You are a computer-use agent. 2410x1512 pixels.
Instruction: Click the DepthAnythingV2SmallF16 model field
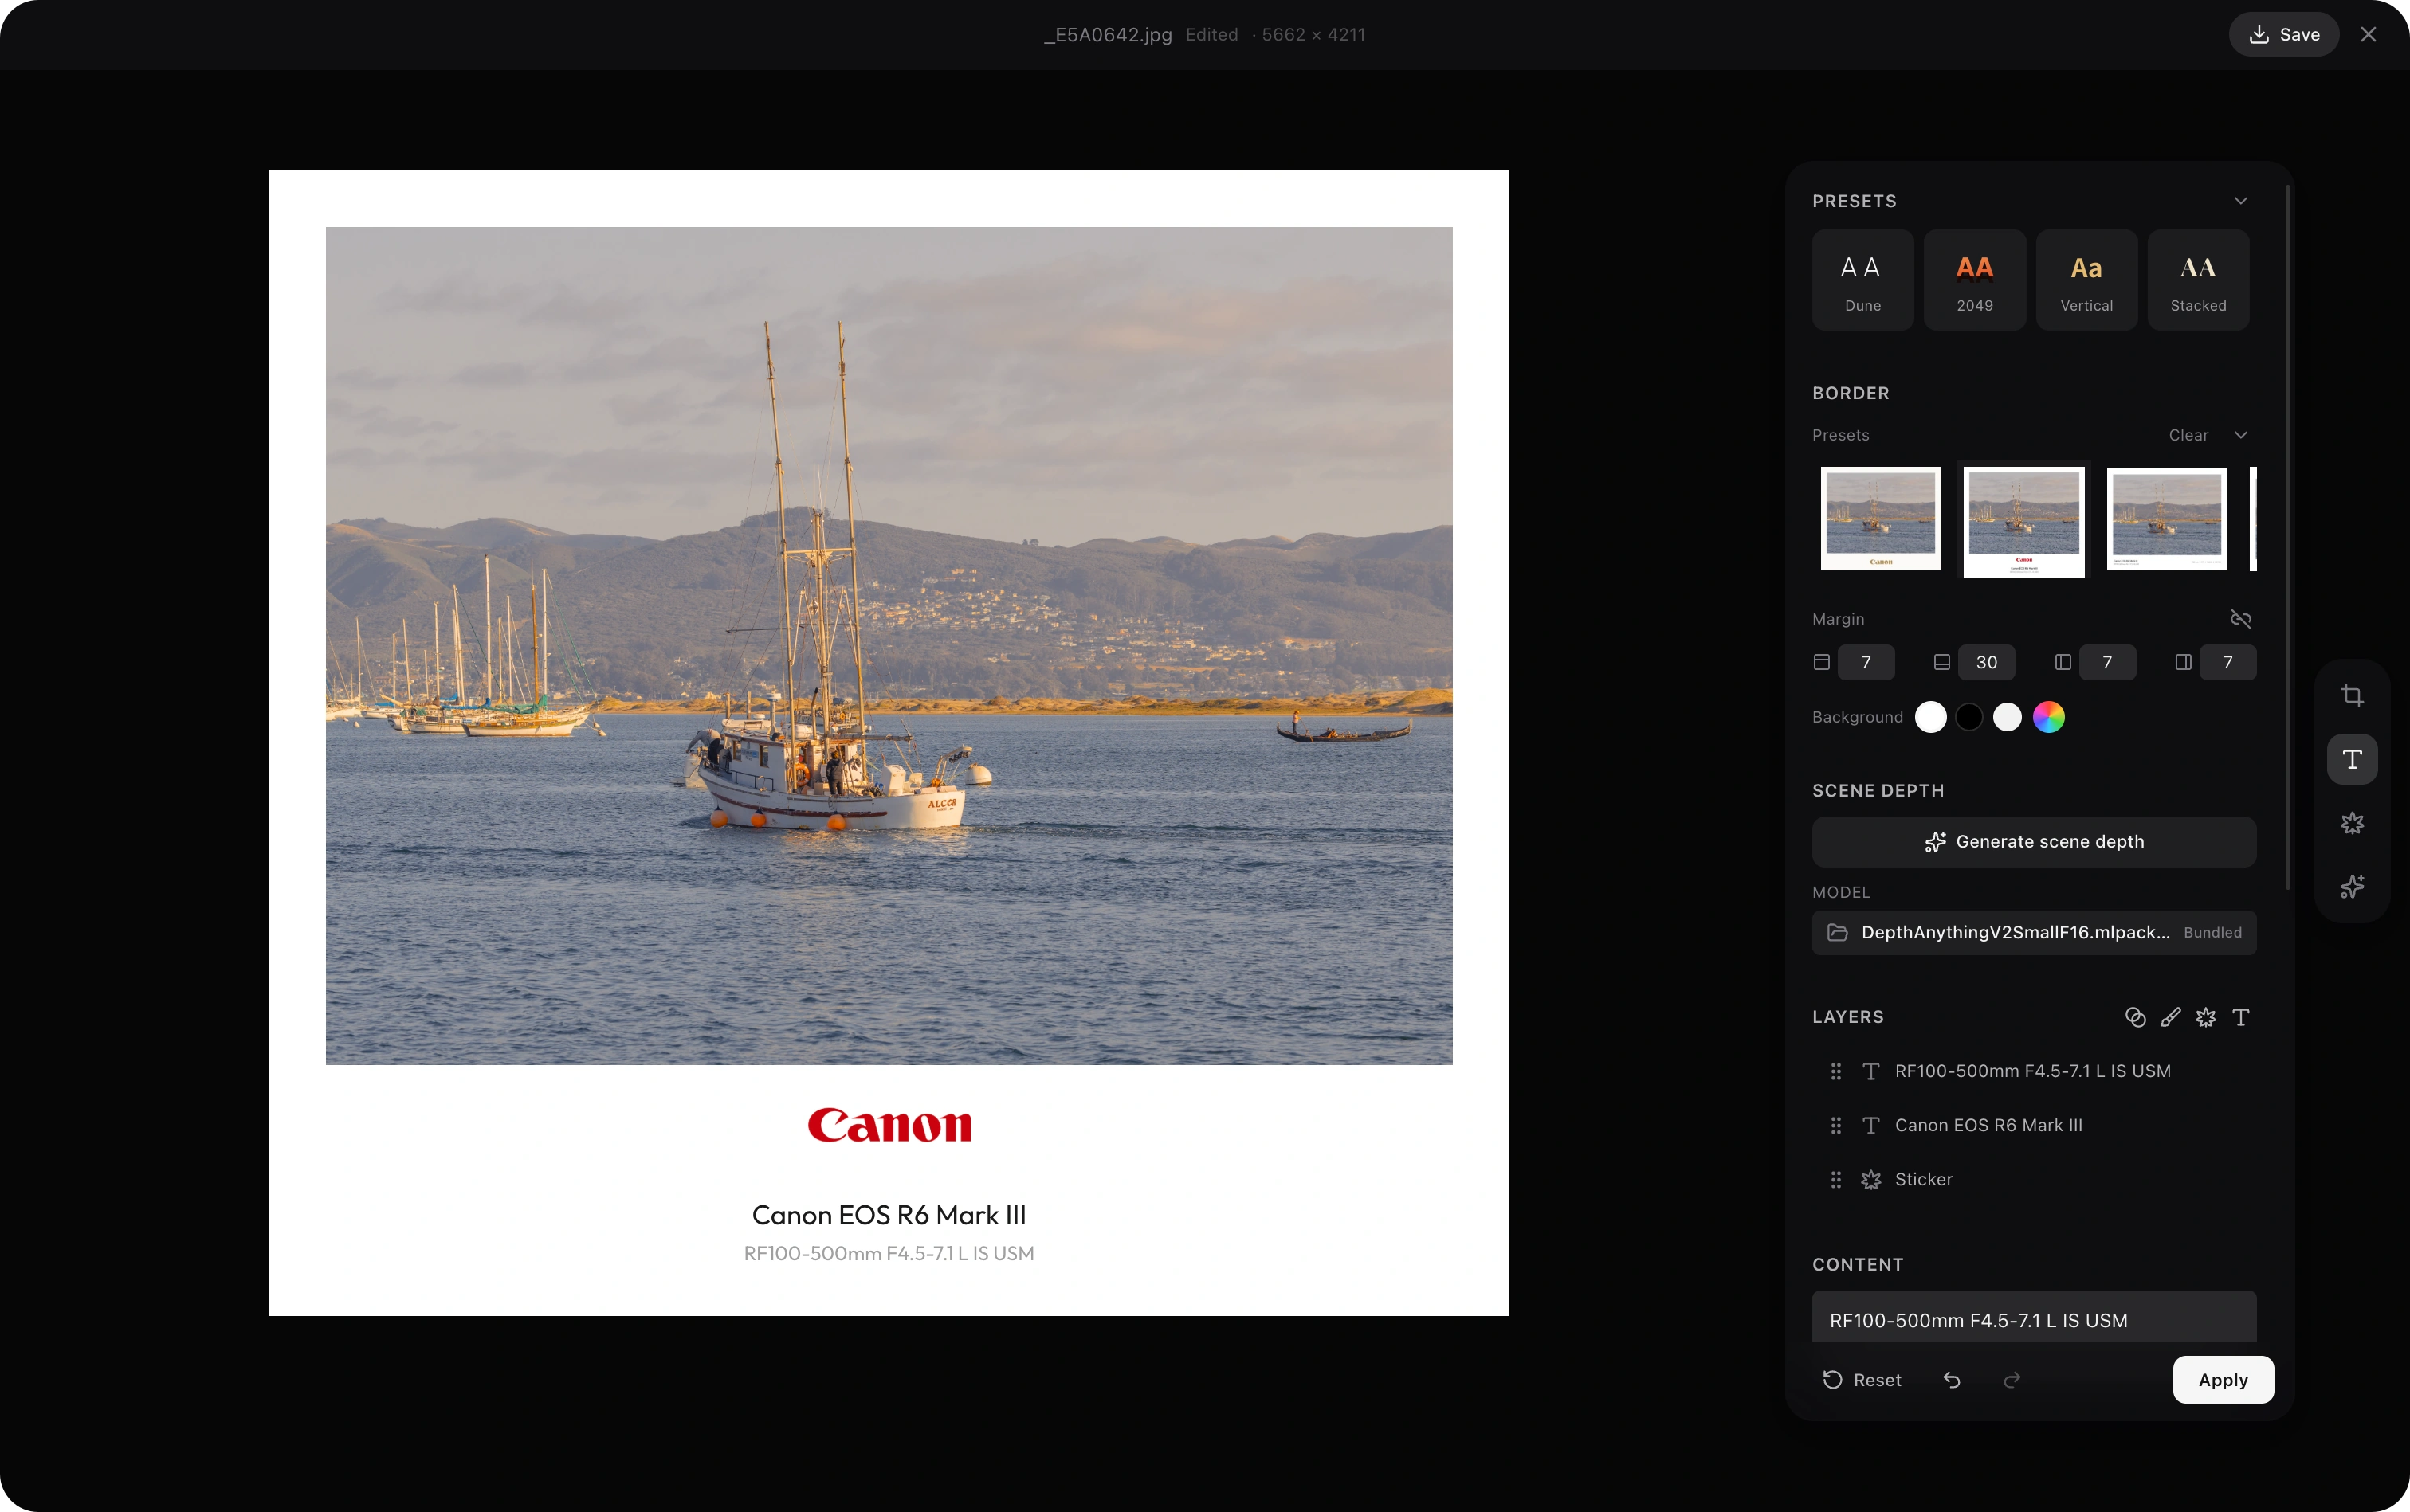[2034, 932]
